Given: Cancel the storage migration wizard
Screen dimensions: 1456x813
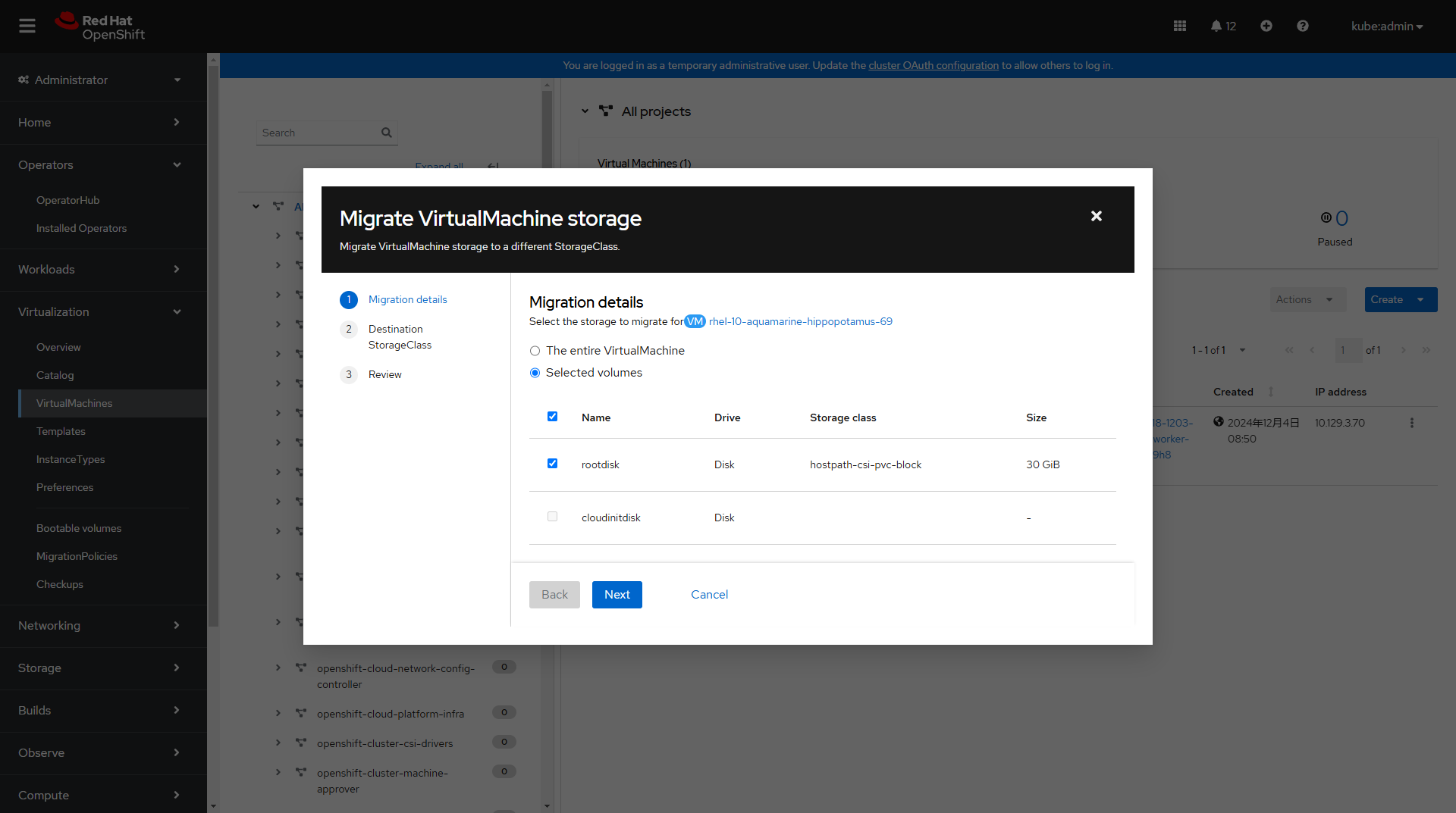Looking at the screenshot, I should [710, 595].
